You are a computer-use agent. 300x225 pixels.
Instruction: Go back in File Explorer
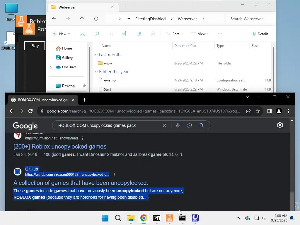(x=54, y=19)
